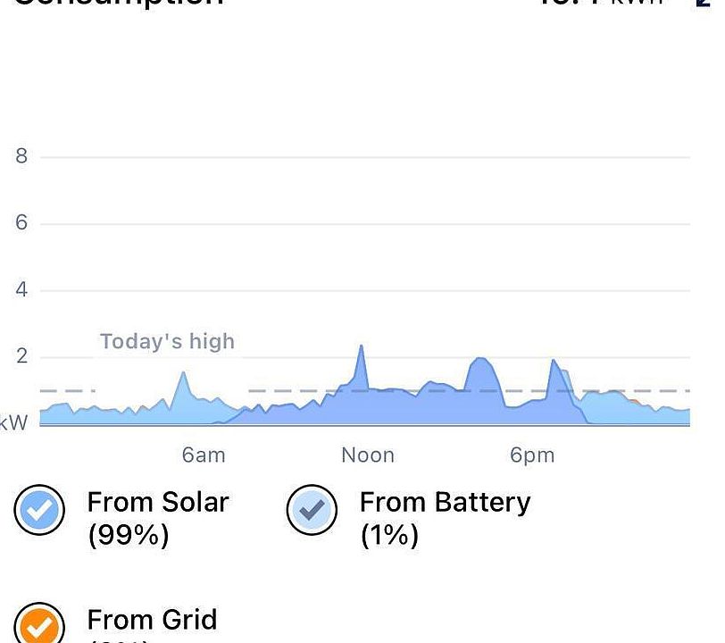Click the "From Grid" legend label
The height and width of the screenshot is (643, 725).
click(x=152, y=620)
